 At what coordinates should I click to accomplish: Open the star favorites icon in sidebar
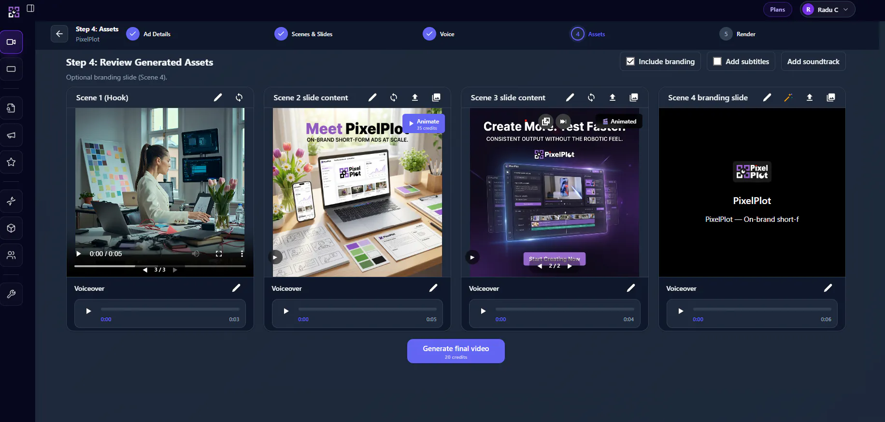[x=11, y=162]
